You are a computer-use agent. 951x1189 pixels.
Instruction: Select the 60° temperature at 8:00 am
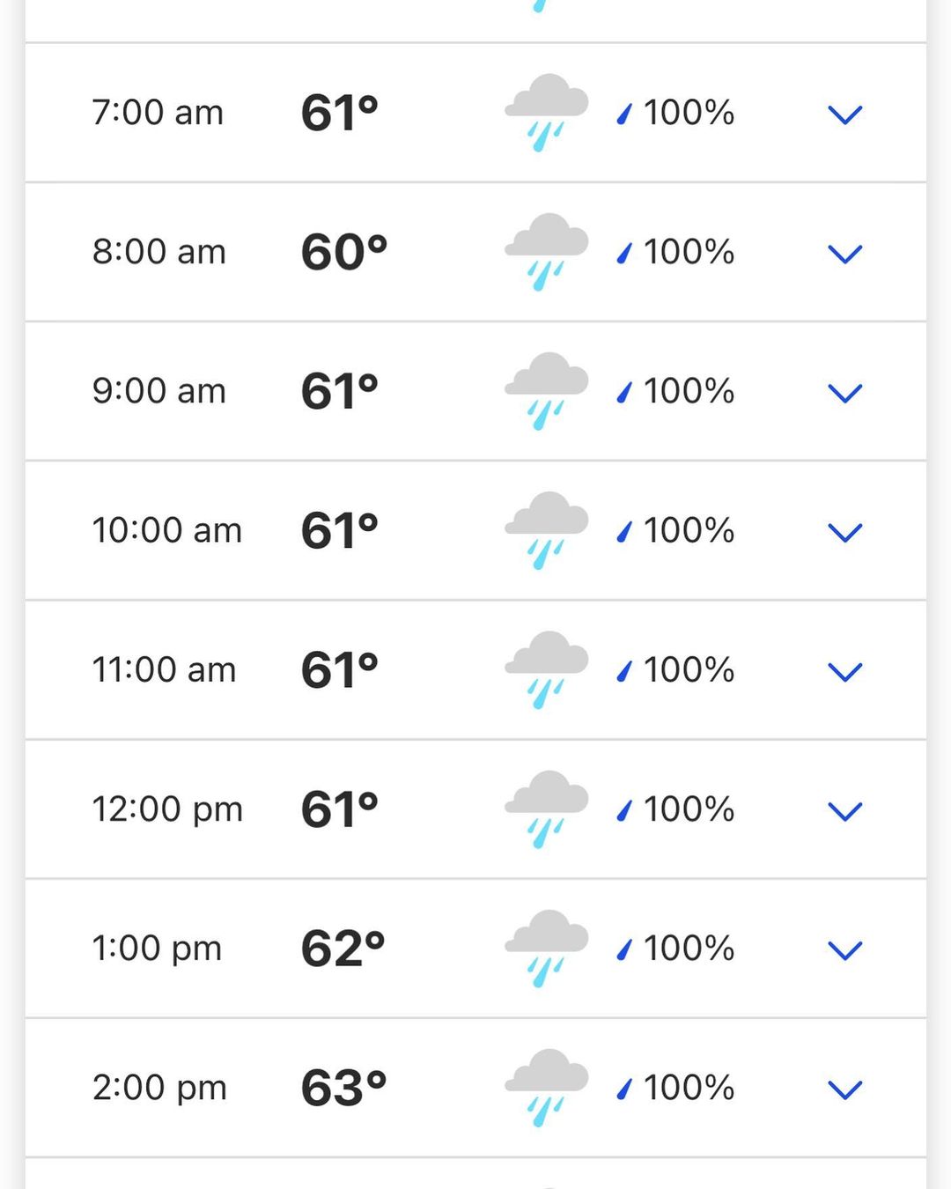click(343, 252)
